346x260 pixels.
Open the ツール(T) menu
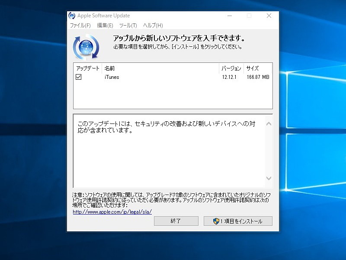tap(128, 26)
